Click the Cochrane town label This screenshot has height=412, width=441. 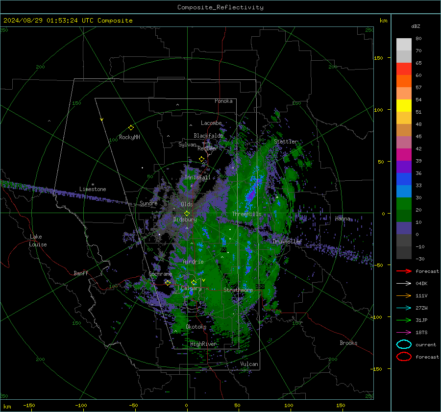[x=160, y=274]
